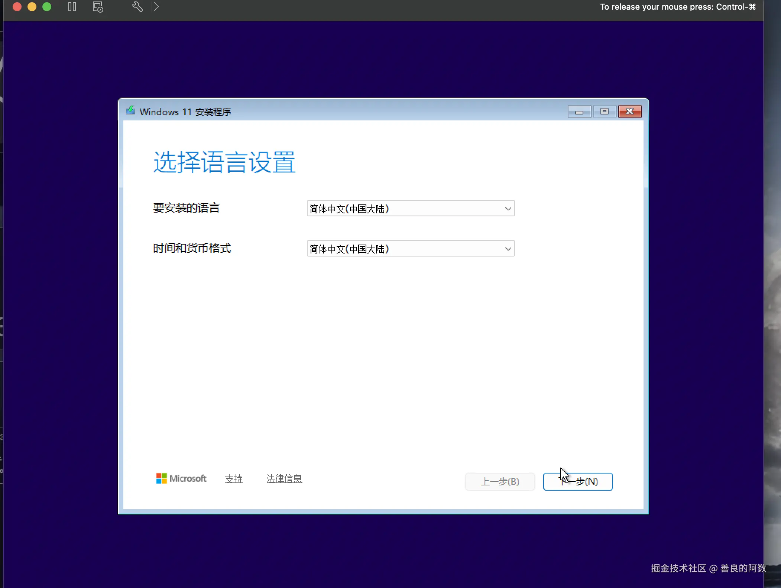Maximize the Windows 11 setup window
This screenshot has height=588, width=781.
[x=605, y=112]
